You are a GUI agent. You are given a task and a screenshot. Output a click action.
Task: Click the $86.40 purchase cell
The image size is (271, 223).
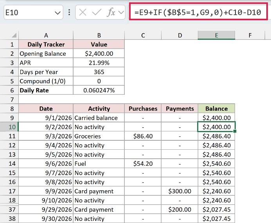(x=143, y=136)
